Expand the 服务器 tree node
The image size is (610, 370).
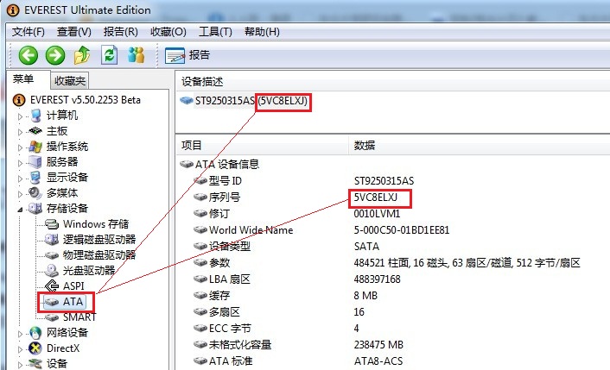pos(20,163)
